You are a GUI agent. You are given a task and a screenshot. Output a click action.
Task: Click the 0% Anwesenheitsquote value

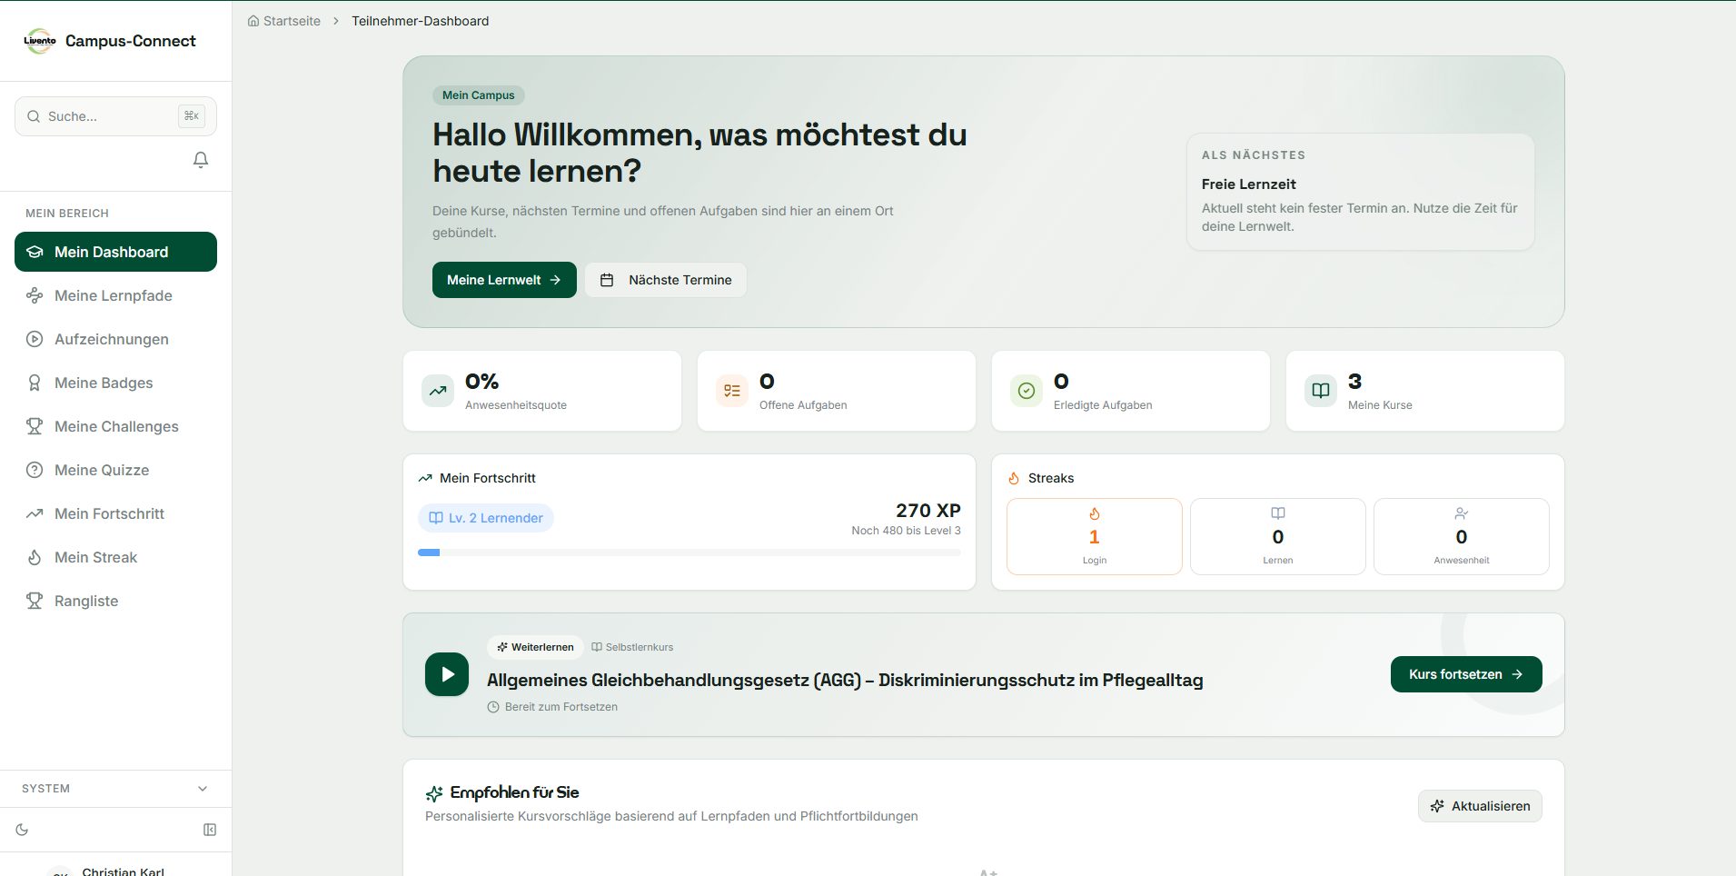coord(481,382)
